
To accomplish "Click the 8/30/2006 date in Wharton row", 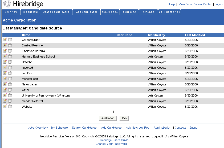I will [x=191, y=96].
